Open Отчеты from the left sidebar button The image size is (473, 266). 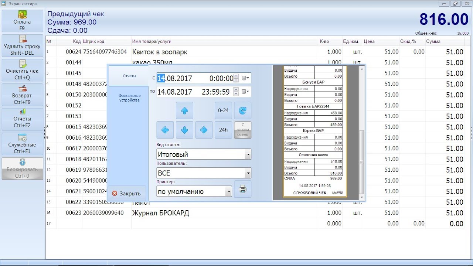22,119
